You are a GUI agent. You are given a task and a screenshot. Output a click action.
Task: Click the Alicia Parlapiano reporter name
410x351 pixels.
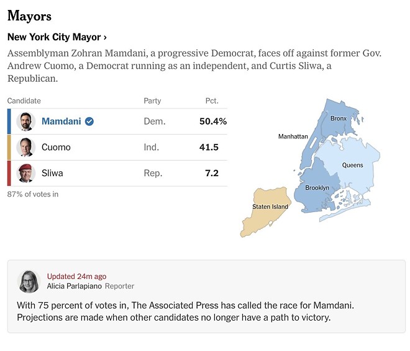coord(75,287)
